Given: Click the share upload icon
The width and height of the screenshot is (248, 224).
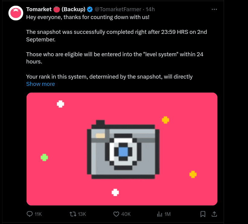Looking at the screenshot, I should pyautogui.click(x=214, y=214).
